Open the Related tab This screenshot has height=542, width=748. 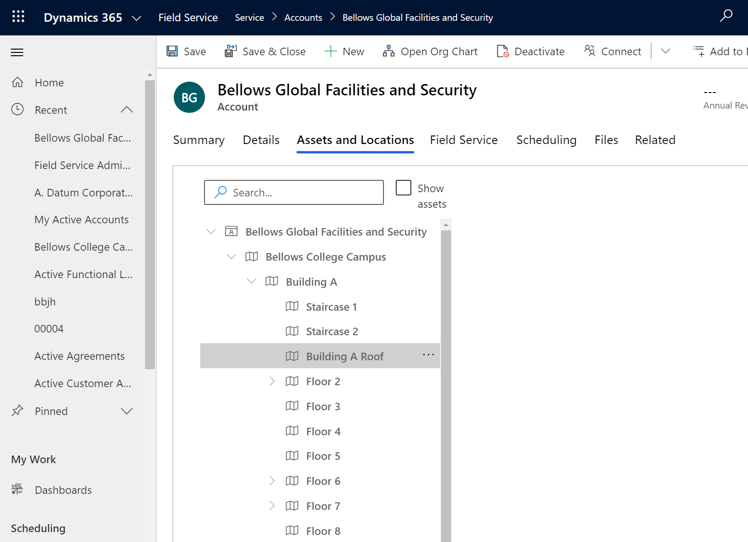[655, 140]
